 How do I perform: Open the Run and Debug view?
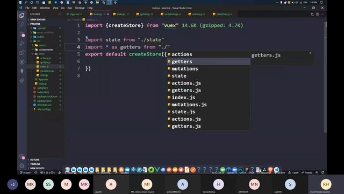point(21,43)
